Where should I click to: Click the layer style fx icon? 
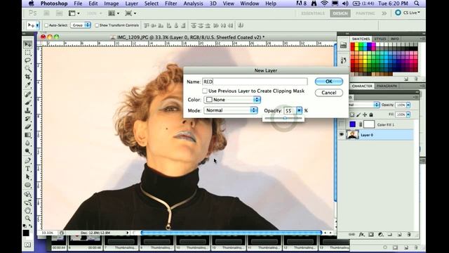[x=362, y=234]
